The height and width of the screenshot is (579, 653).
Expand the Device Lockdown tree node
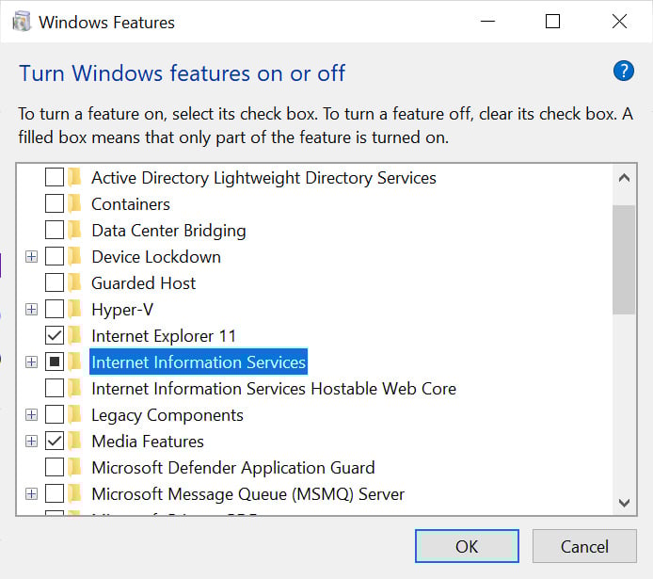click(31, 257)
